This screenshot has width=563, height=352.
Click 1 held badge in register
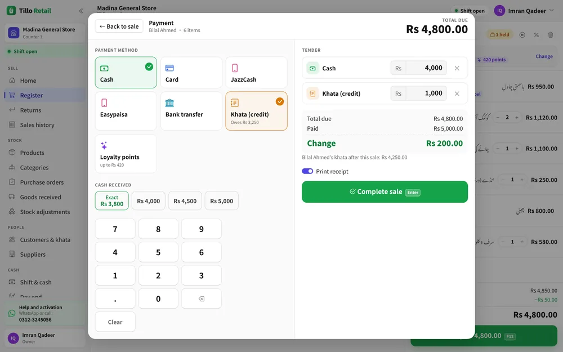tap(499, 34)
